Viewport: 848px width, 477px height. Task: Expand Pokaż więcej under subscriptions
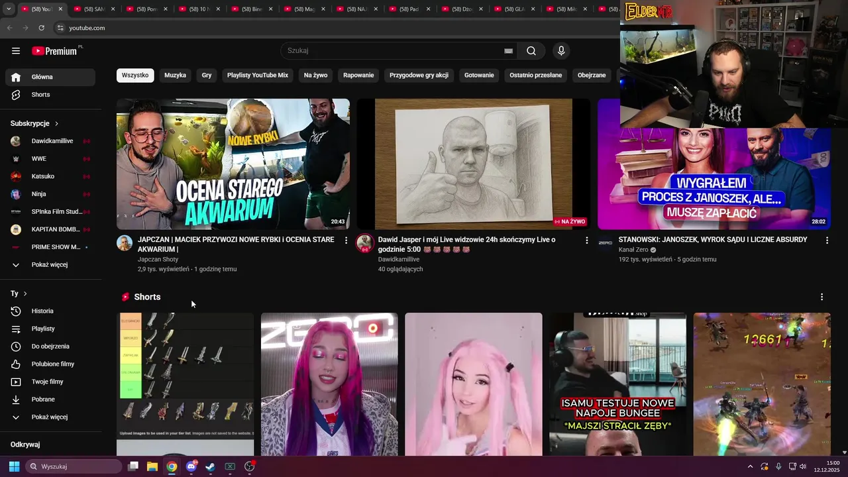tap(50, 265)
